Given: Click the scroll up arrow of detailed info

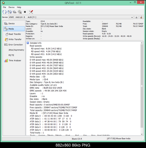Looking at the screenshot, I should pos(142,43).
